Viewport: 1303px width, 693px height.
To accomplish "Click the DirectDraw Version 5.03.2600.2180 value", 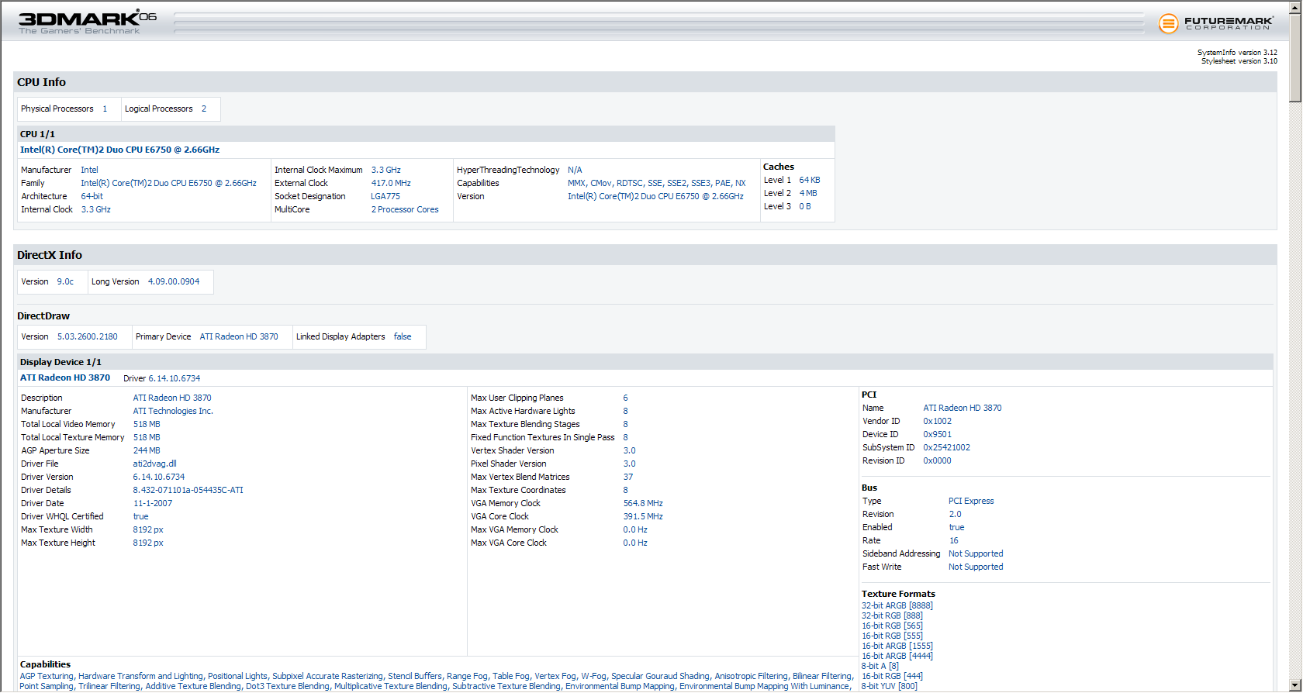I will (x=88, y=336).
